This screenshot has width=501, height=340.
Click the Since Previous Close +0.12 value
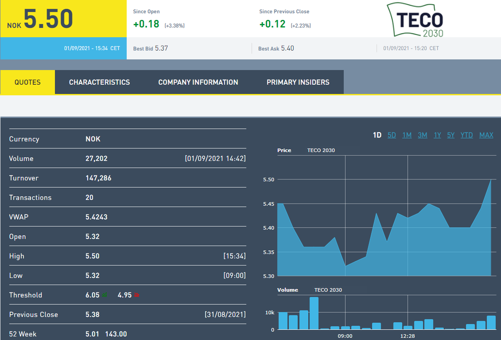click(272, 24)
